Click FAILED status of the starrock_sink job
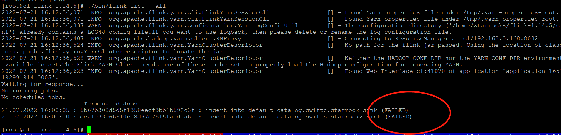The width and height of the screenshot is (561, 135). click(395, 110)
